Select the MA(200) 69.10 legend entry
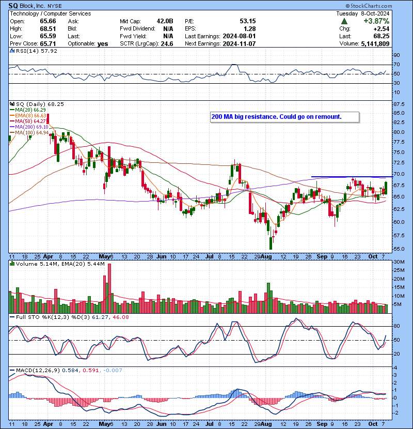Screen dimensions: 413x429 (29, 127)
